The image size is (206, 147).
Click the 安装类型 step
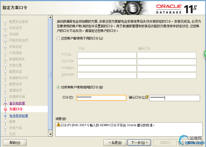point(15,47)
